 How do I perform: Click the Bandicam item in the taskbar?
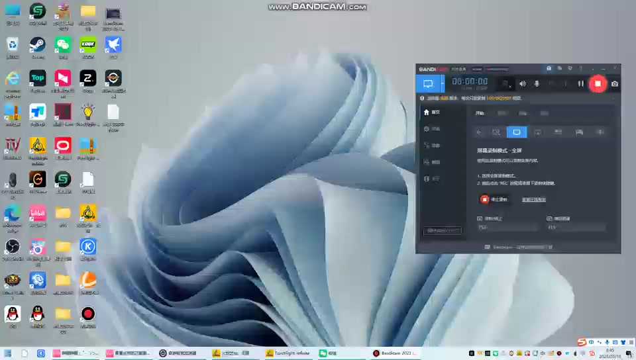394,353
